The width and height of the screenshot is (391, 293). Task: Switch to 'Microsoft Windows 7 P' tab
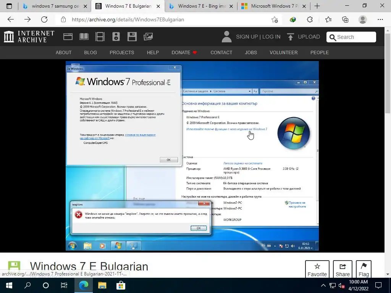pos(274,6)
